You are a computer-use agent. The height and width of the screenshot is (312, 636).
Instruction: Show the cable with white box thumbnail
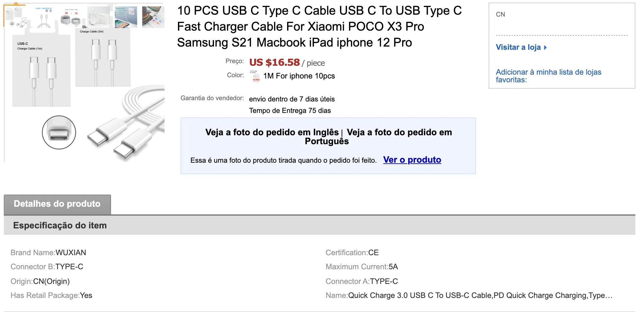pyautogui.click(x=98, y=17)
